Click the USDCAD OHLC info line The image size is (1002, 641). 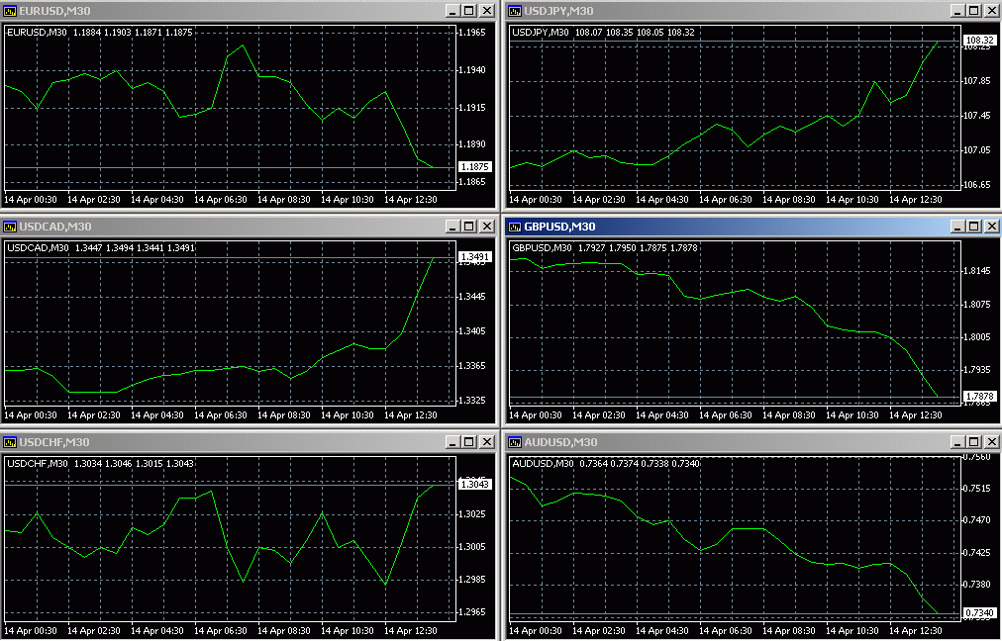100,247
